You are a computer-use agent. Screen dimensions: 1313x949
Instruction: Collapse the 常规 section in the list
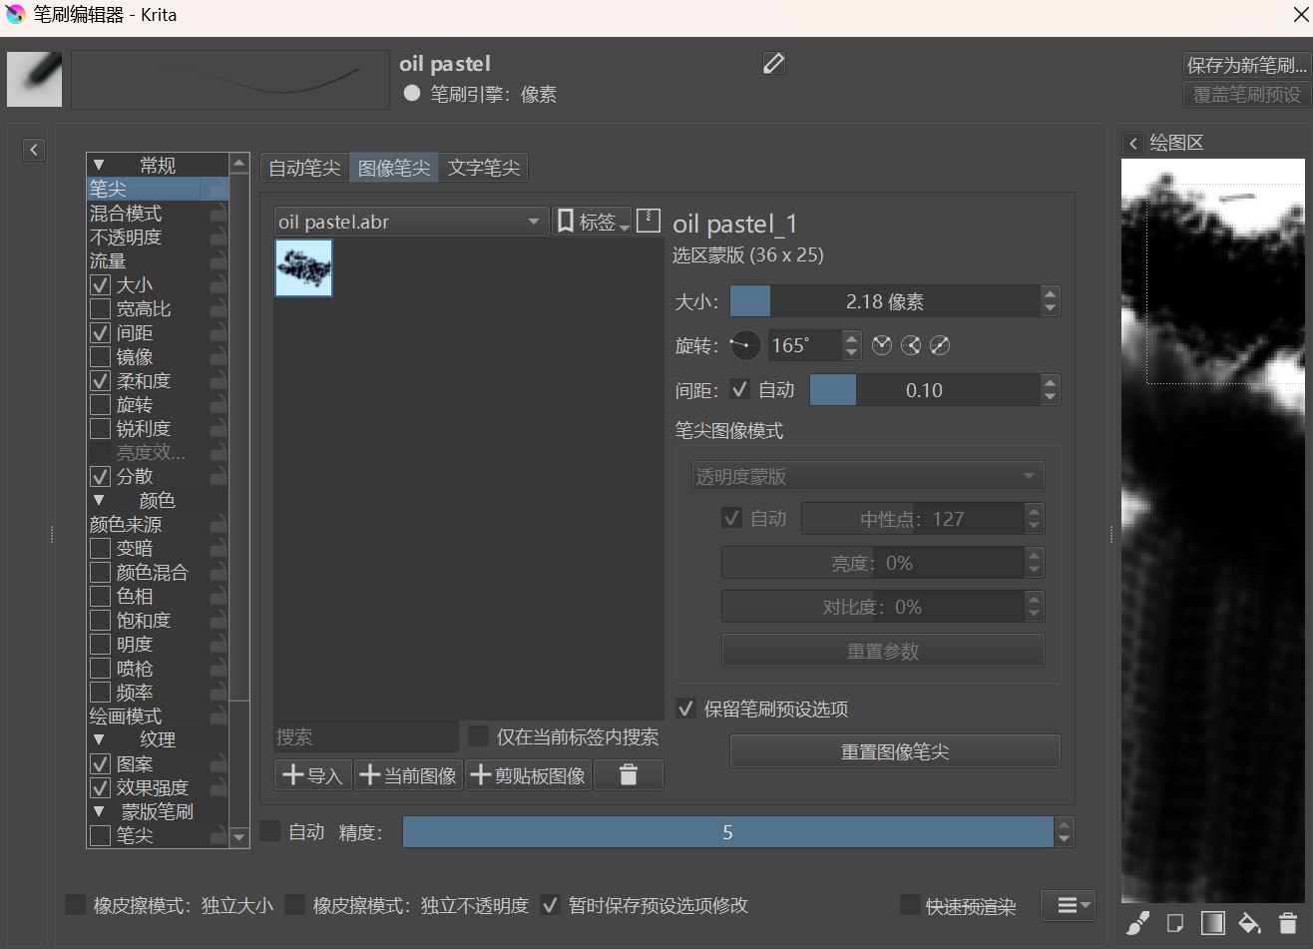tap(99, 166)
